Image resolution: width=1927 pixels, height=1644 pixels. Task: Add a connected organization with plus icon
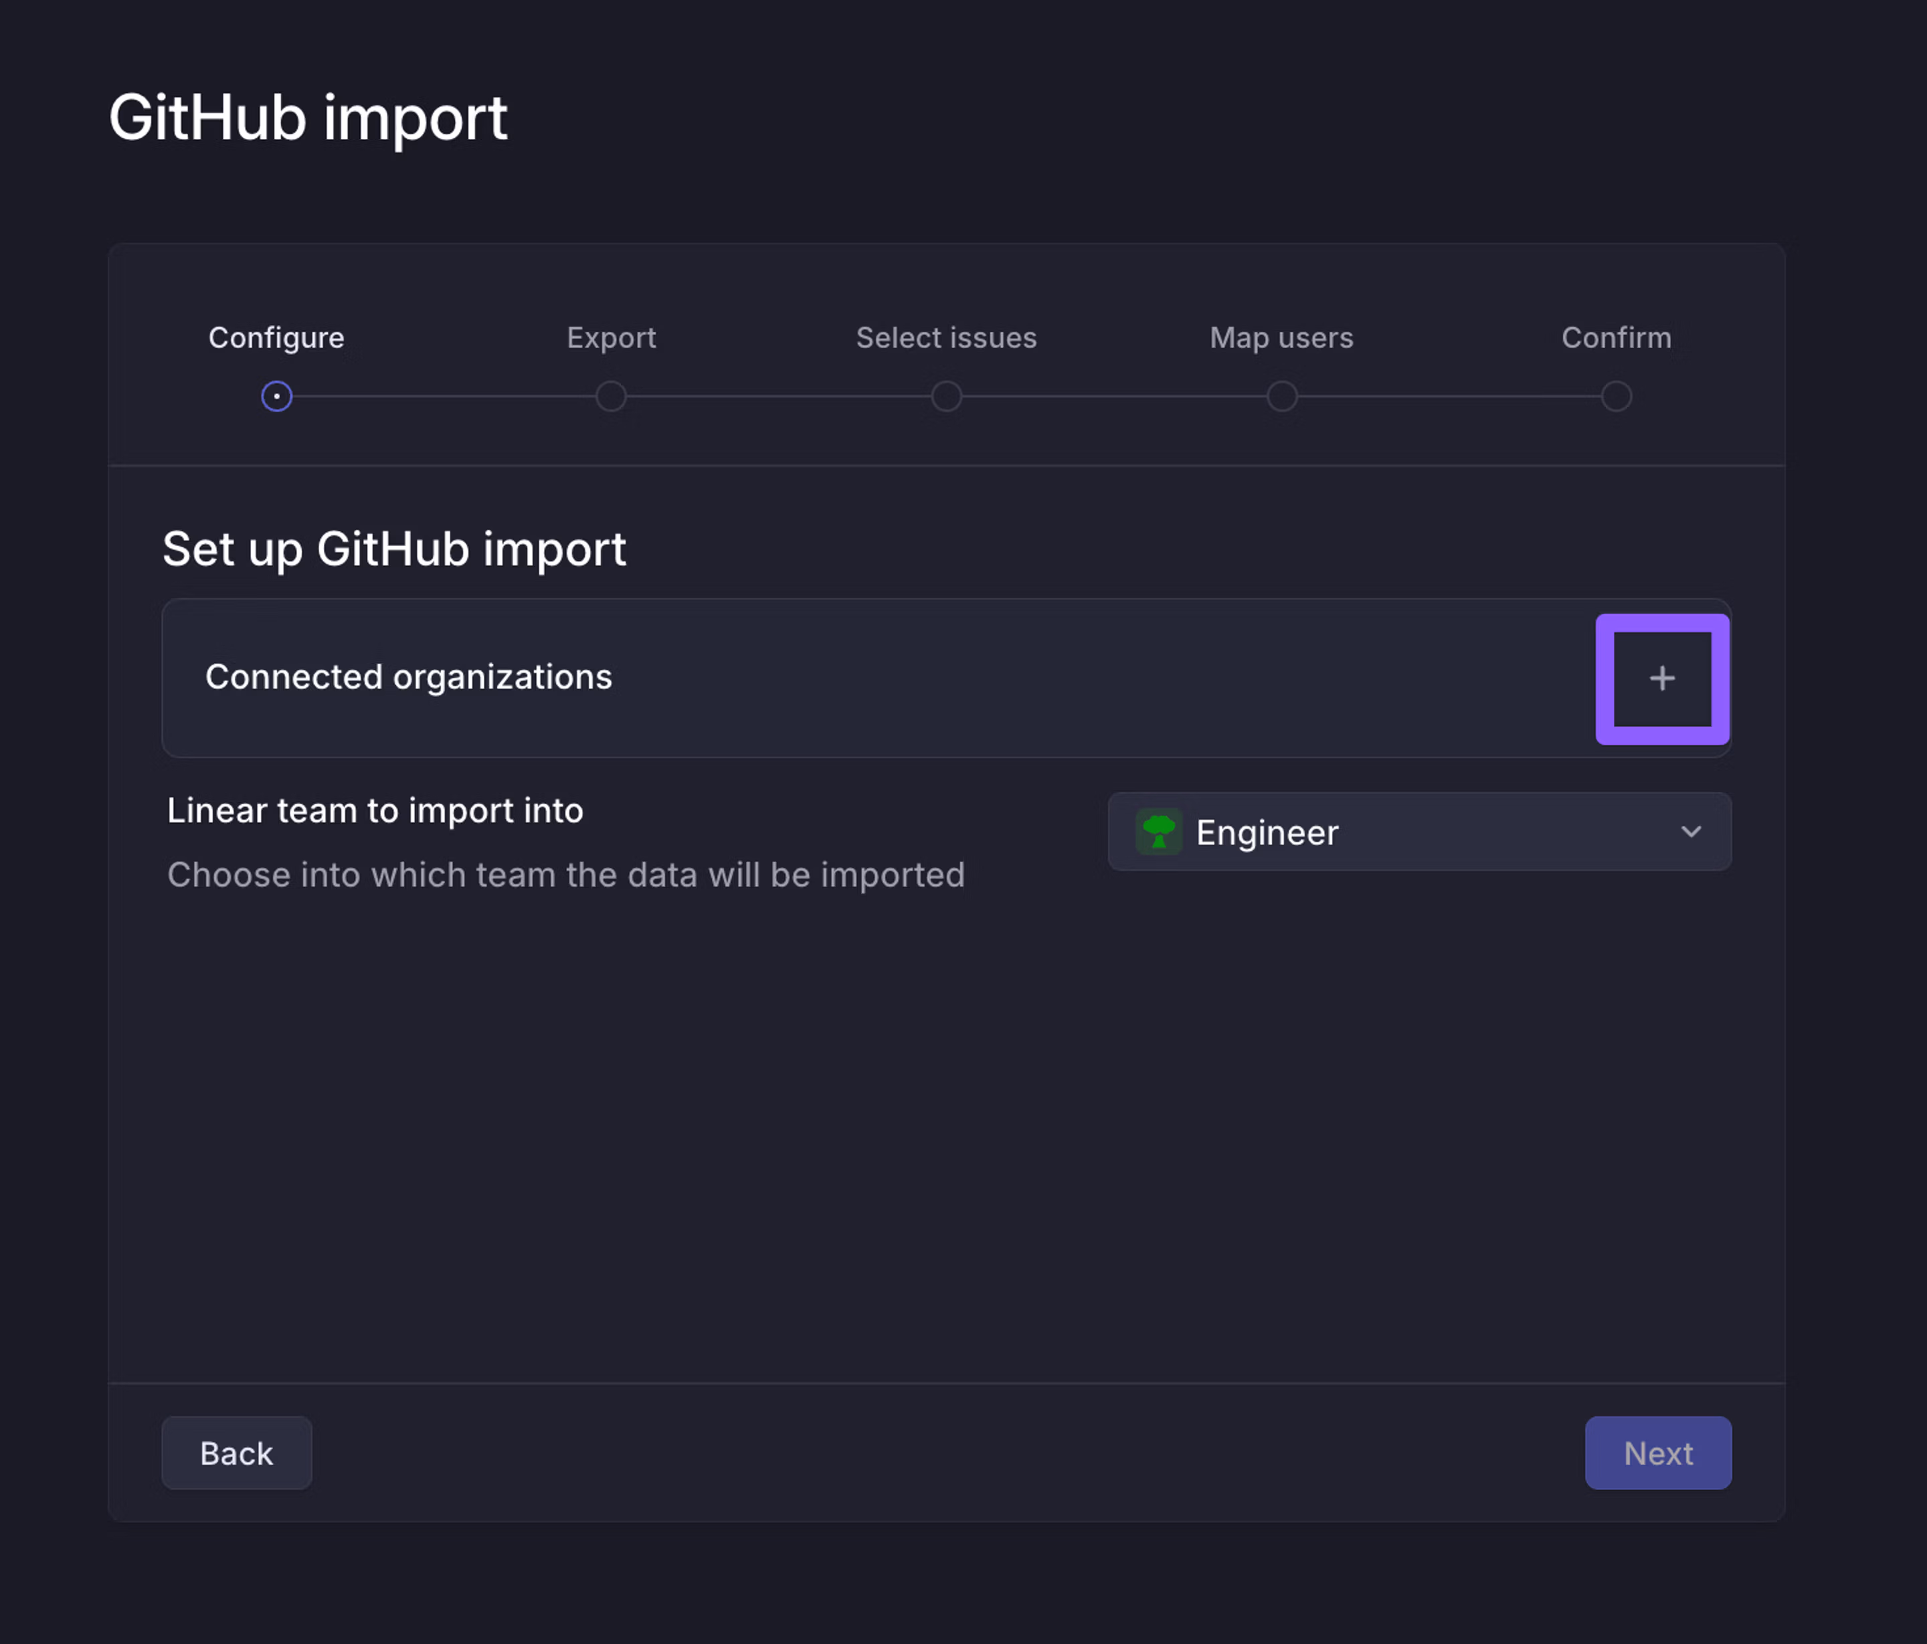point(1662,678)
